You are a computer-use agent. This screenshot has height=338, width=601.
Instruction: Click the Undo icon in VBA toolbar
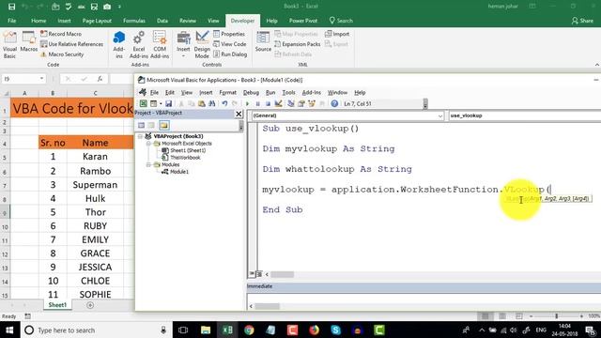pos(224,103)
